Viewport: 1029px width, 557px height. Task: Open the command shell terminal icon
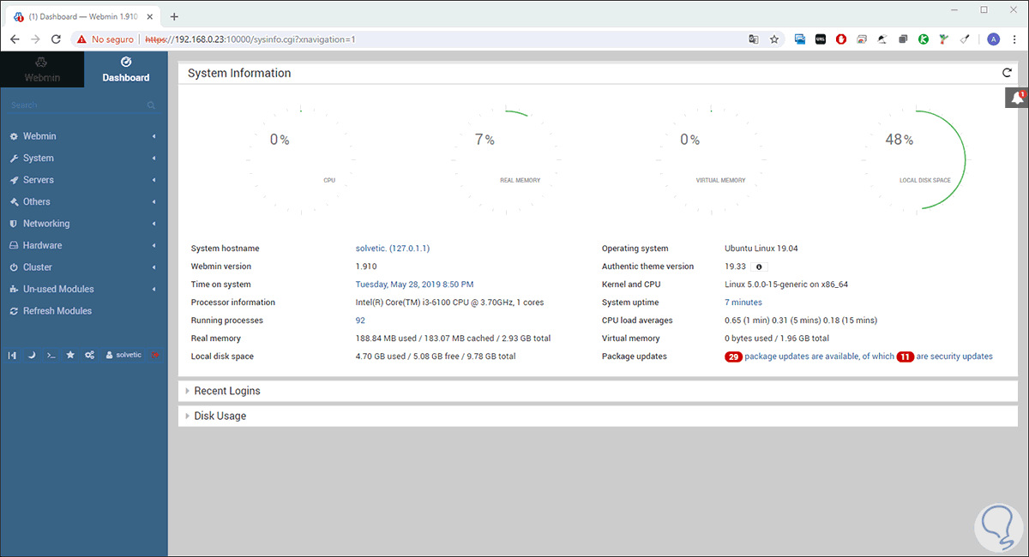click(51, 355)
